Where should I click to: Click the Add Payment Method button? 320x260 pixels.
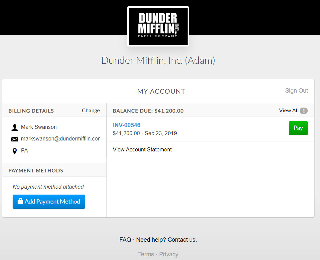tap(49, 202)
